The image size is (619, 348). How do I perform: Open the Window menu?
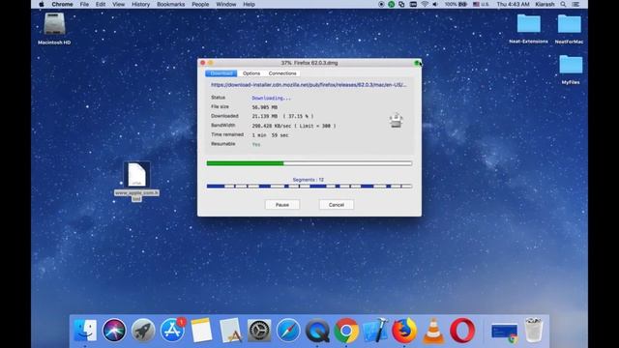[x=225, y=4]
